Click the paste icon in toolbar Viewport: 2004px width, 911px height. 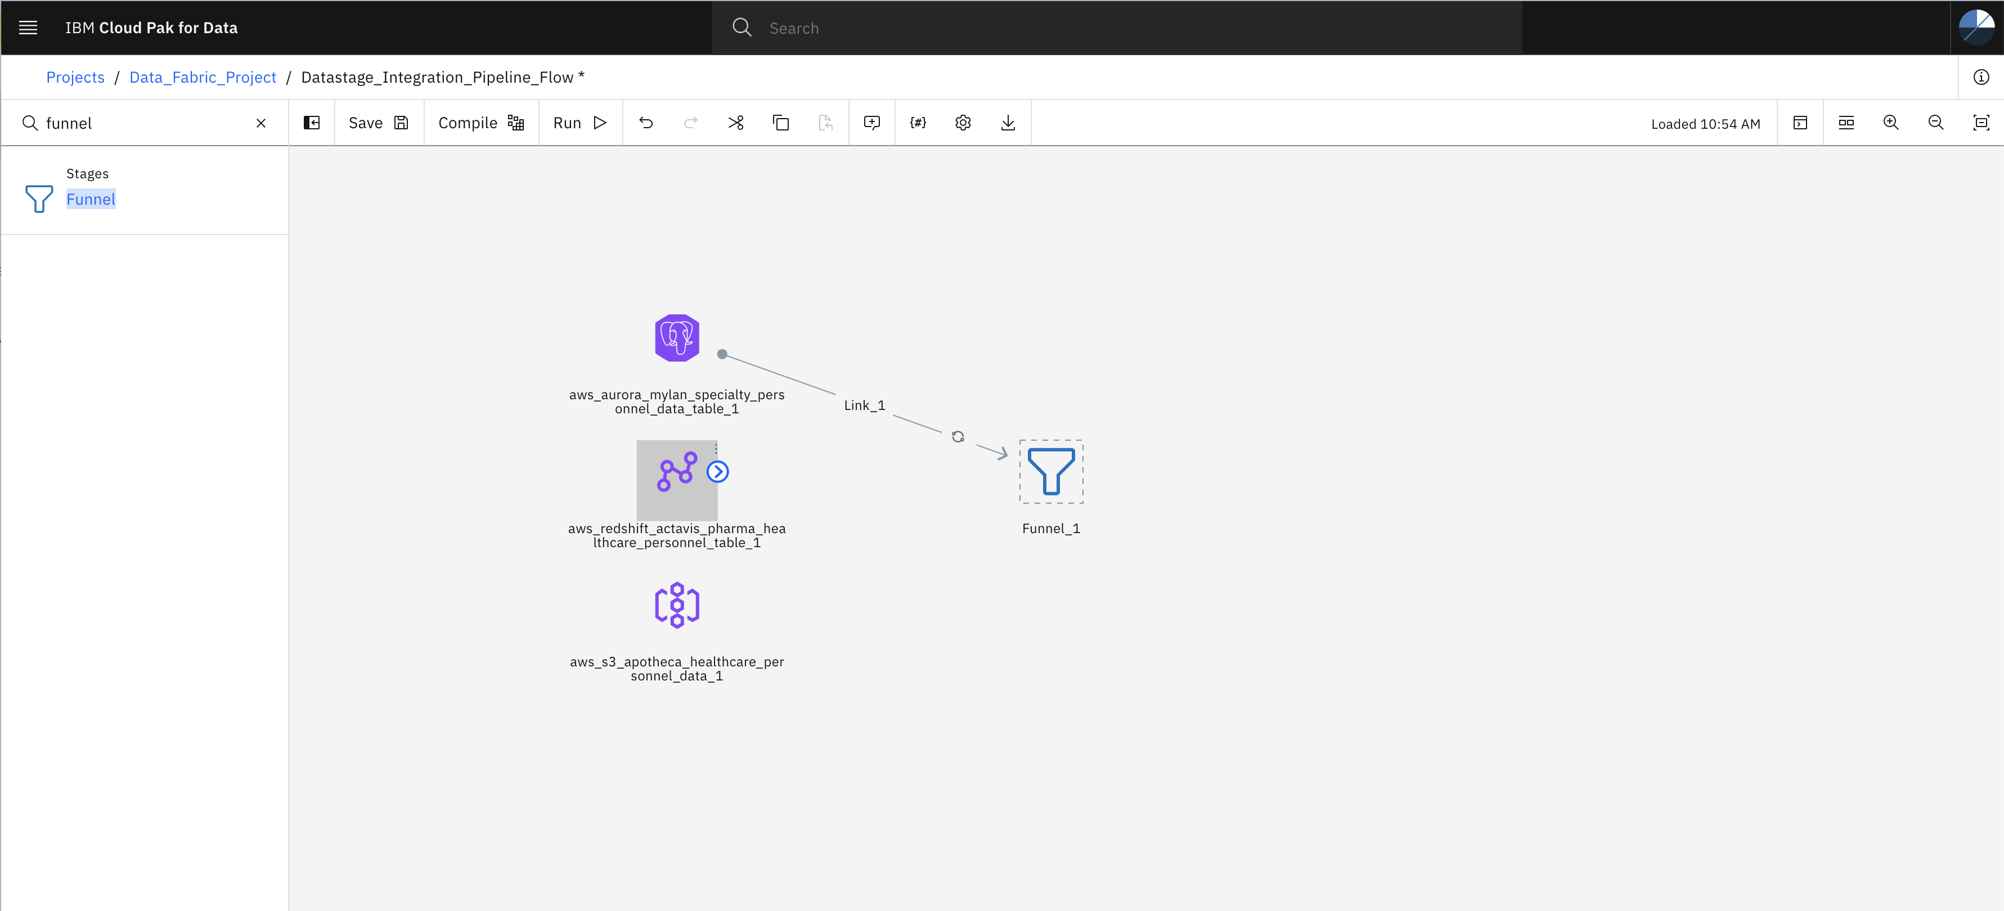(x=825, y=123)
